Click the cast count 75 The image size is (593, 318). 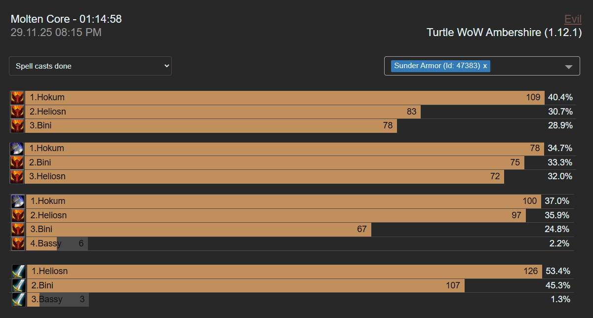click(x=515, y=162)
